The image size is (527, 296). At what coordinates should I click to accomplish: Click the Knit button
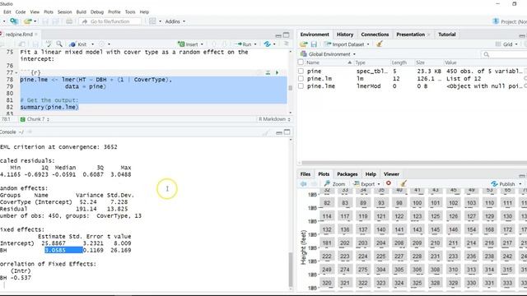coord(78,44)
